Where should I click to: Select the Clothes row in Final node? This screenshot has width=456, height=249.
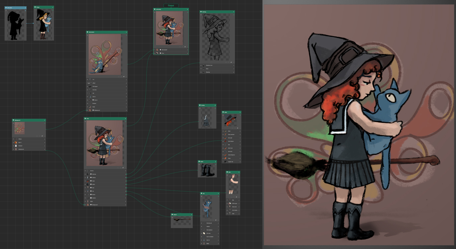point(105,177)
